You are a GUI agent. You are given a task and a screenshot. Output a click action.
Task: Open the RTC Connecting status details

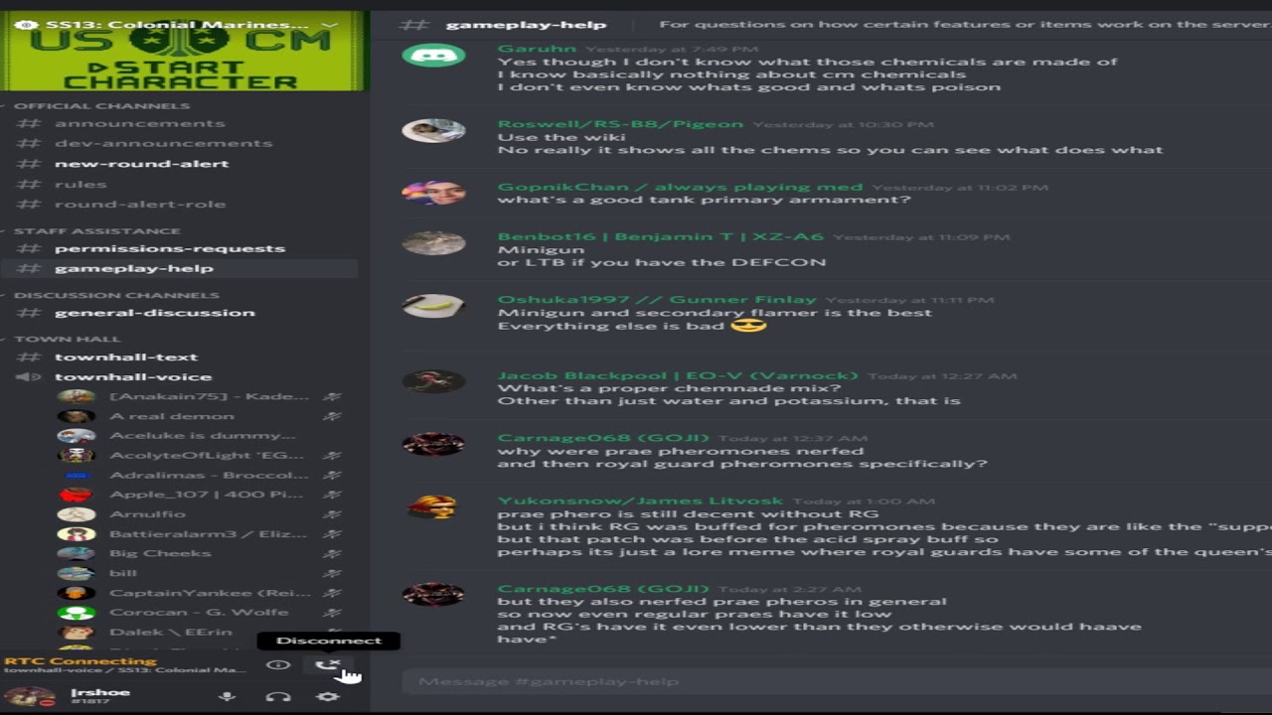79,660
